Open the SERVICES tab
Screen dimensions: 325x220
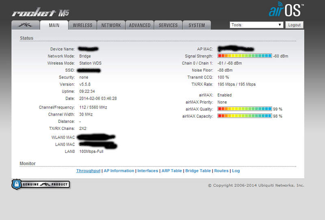168,25
